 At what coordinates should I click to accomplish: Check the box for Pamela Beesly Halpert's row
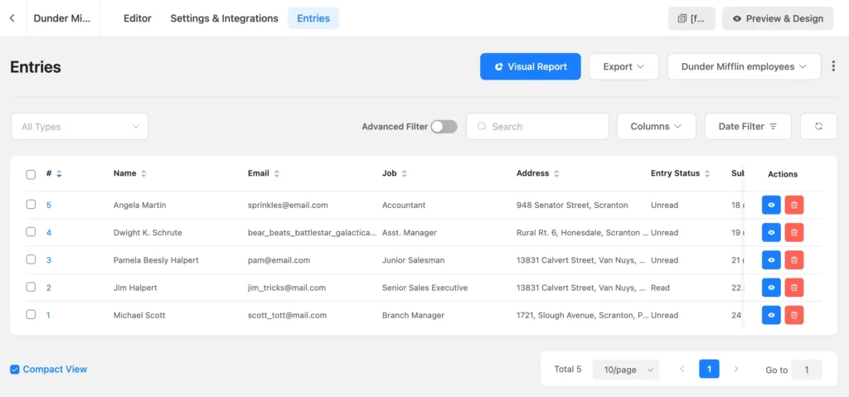[x=31, y=259]
